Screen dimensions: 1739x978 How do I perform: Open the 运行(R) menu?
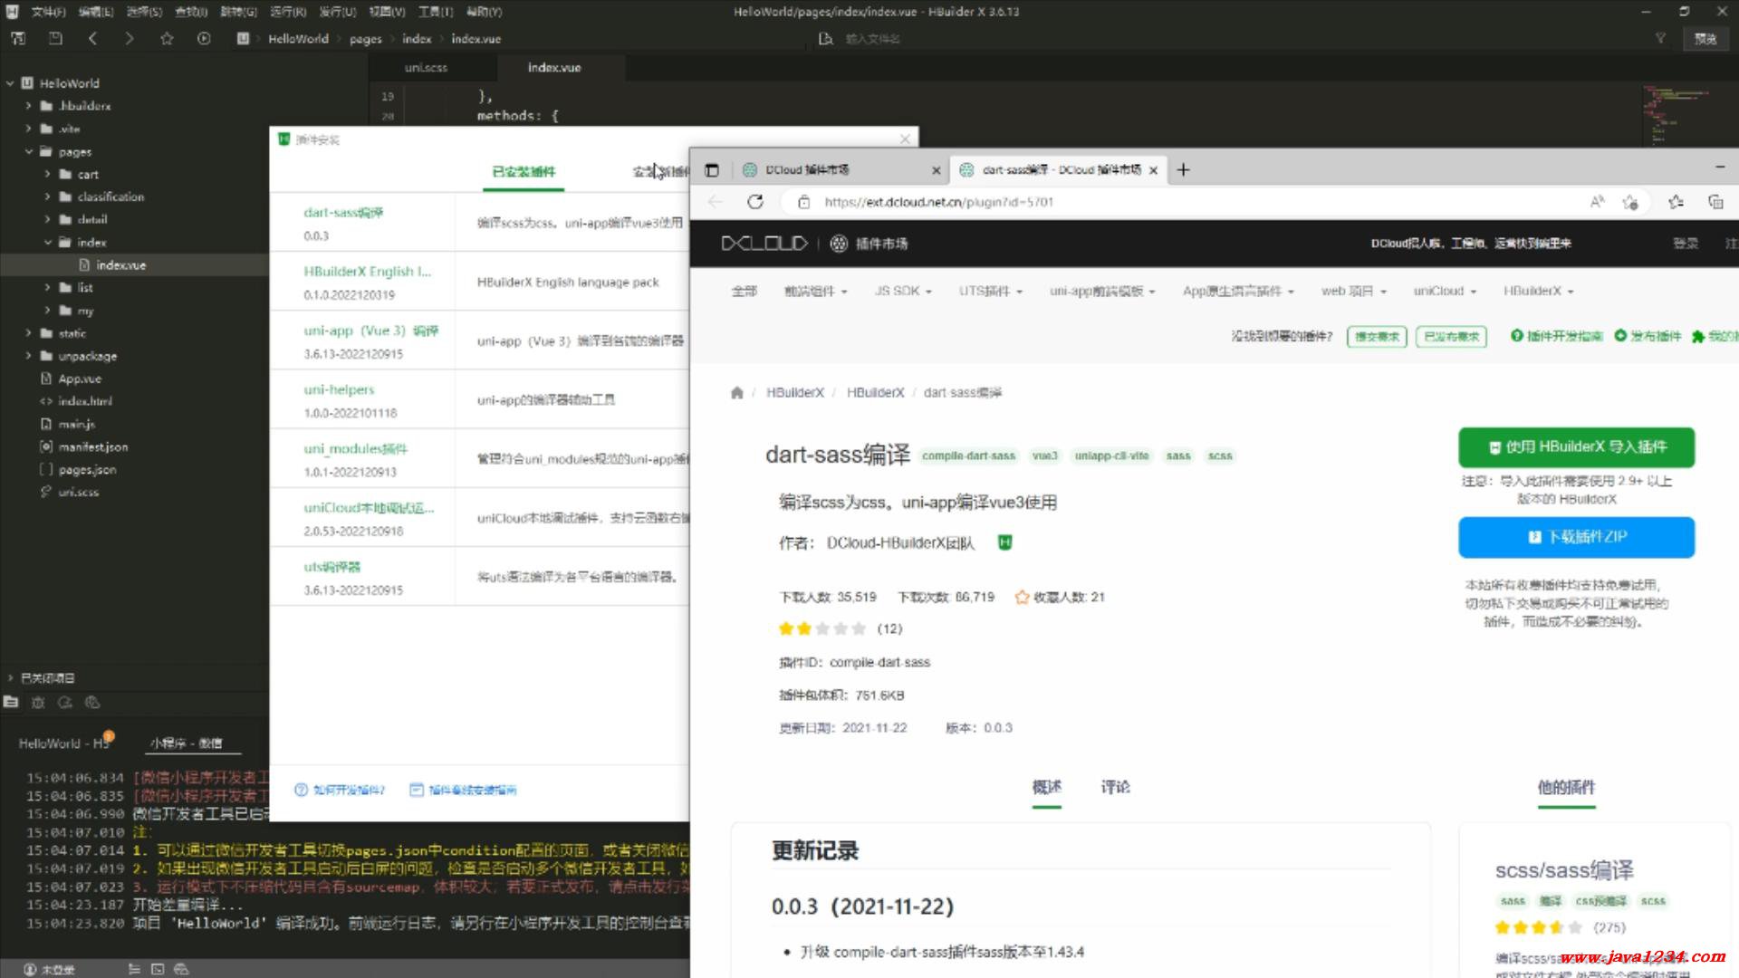[x=288, y=12]
